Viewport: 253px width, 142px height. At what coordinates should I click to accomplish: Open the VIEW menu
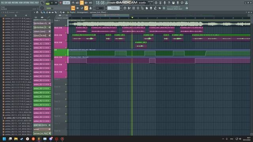click(x=21, y=3)
